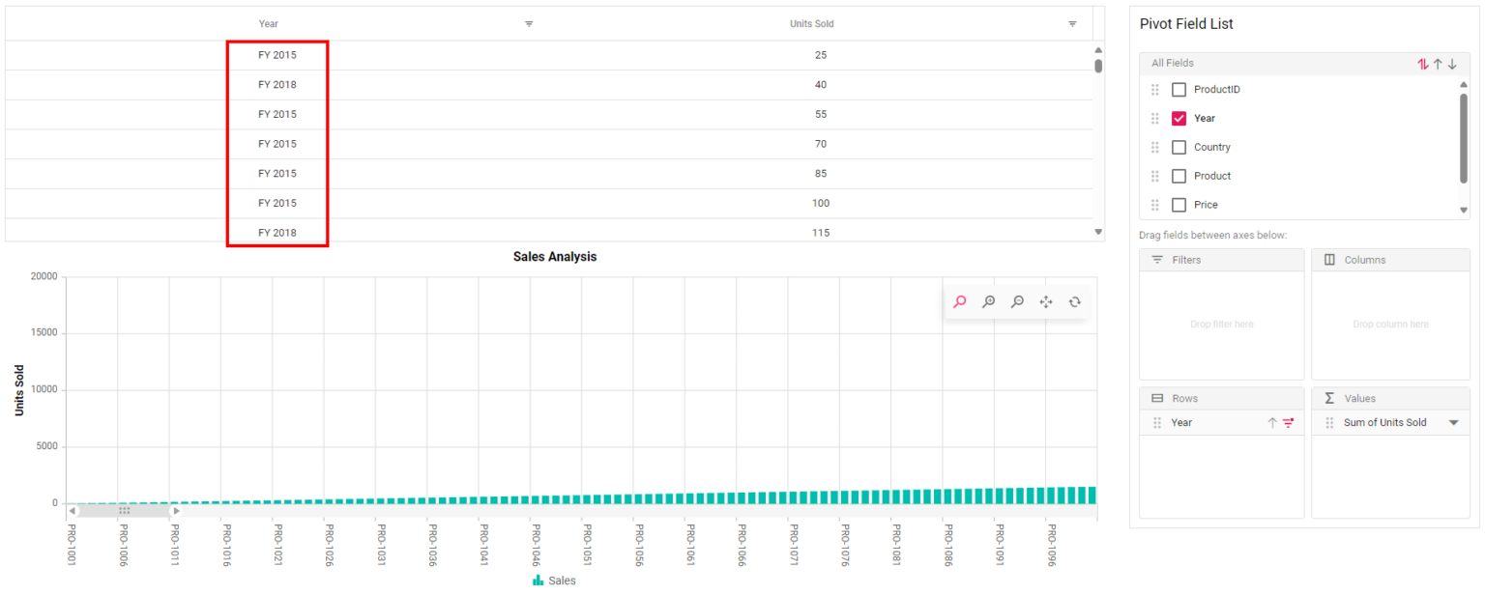Screen dimensions: 1485x595
Task: Click the grid scrollbar down arrow
Action: [1097, 232]
